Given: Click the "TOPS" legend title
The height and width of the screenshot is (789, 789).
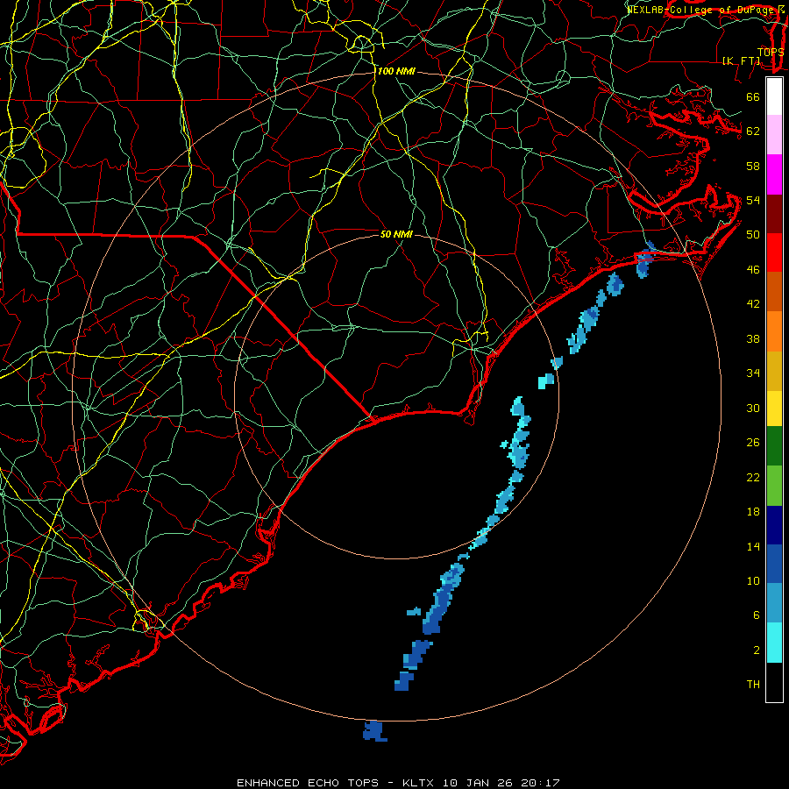Looking at the screenshot, I should tap(771, 52).
